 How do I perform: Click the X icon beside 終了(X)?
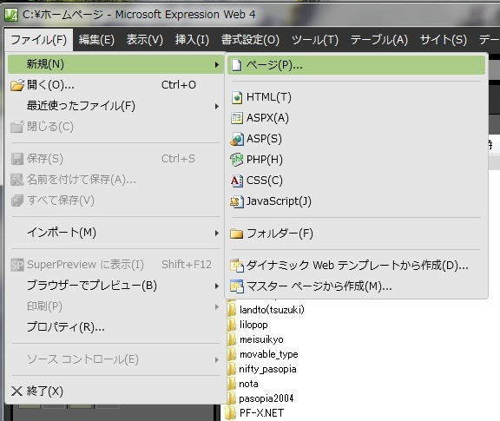click(16, 391)
